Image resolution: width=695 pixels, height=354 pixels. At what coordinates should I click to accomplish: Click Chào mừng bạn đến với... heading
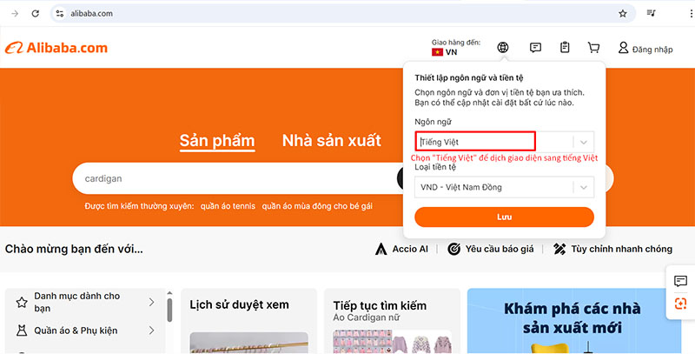(74, 249)
